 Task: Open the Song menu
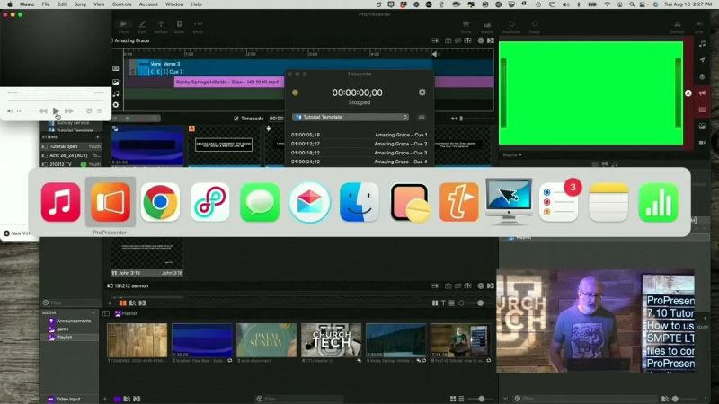click(80, 4)
